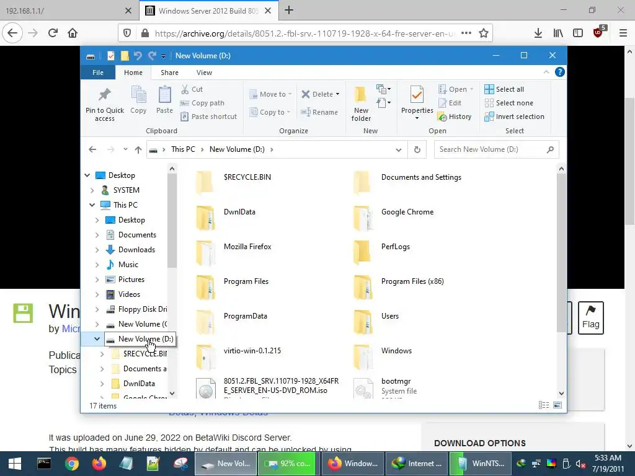Click Invert selection in ribbon
Image resolution: width=635 pixels, height=476 pixels.
point(514,117)
